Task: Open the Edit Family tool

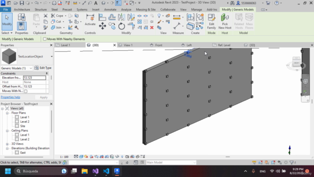Action: [x=211, y=22]
